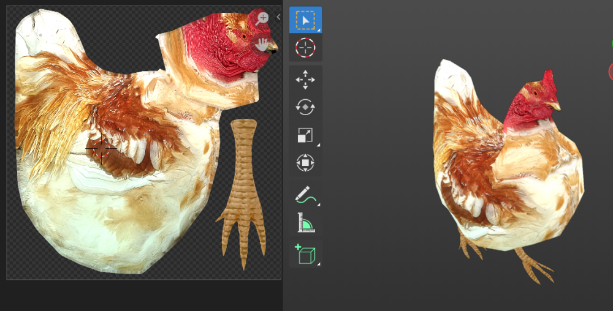This screenshot has width=613, height=311.
Task: Click the red comb of 3D chicken
Action: 548,81
